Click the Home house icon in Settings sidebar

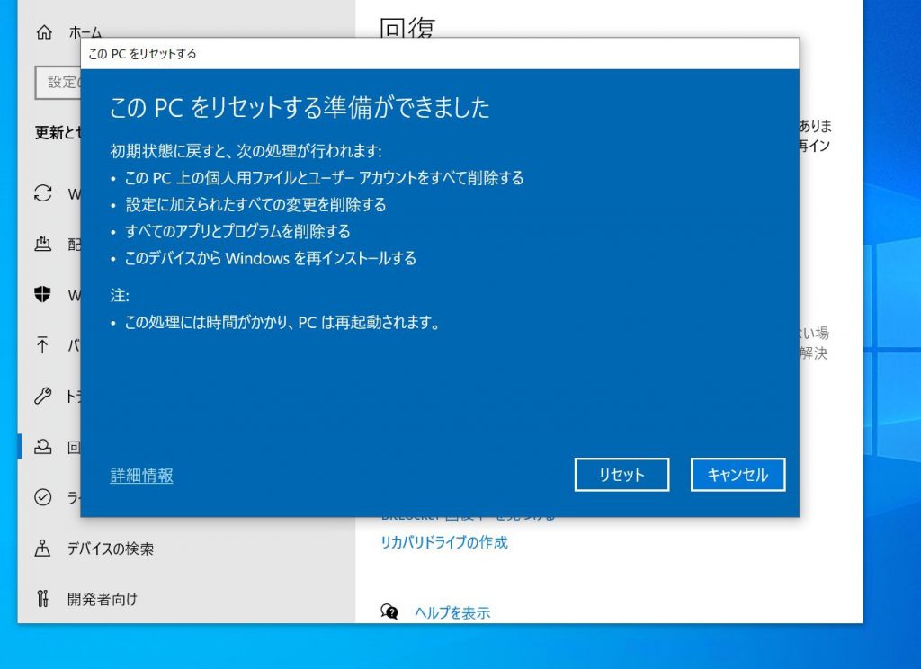click(x=44, y=32)
